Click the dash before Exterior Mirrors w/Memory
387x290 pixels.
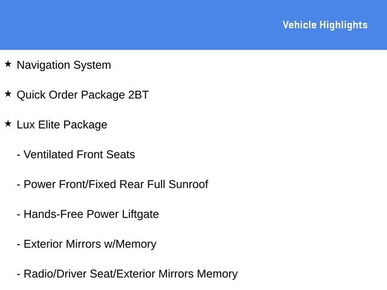[19, 245]
